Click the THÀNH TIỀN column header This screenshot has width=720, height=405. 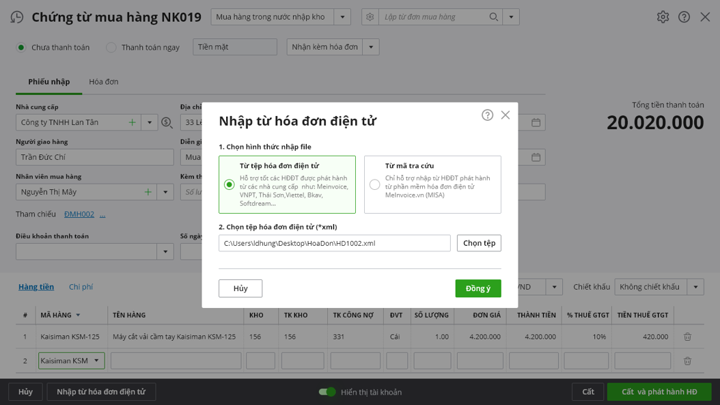536,315
